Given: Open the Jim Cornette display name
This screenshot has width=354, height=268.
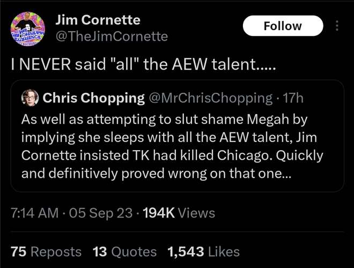Looking at the screenshot, I should click(98, 20).
